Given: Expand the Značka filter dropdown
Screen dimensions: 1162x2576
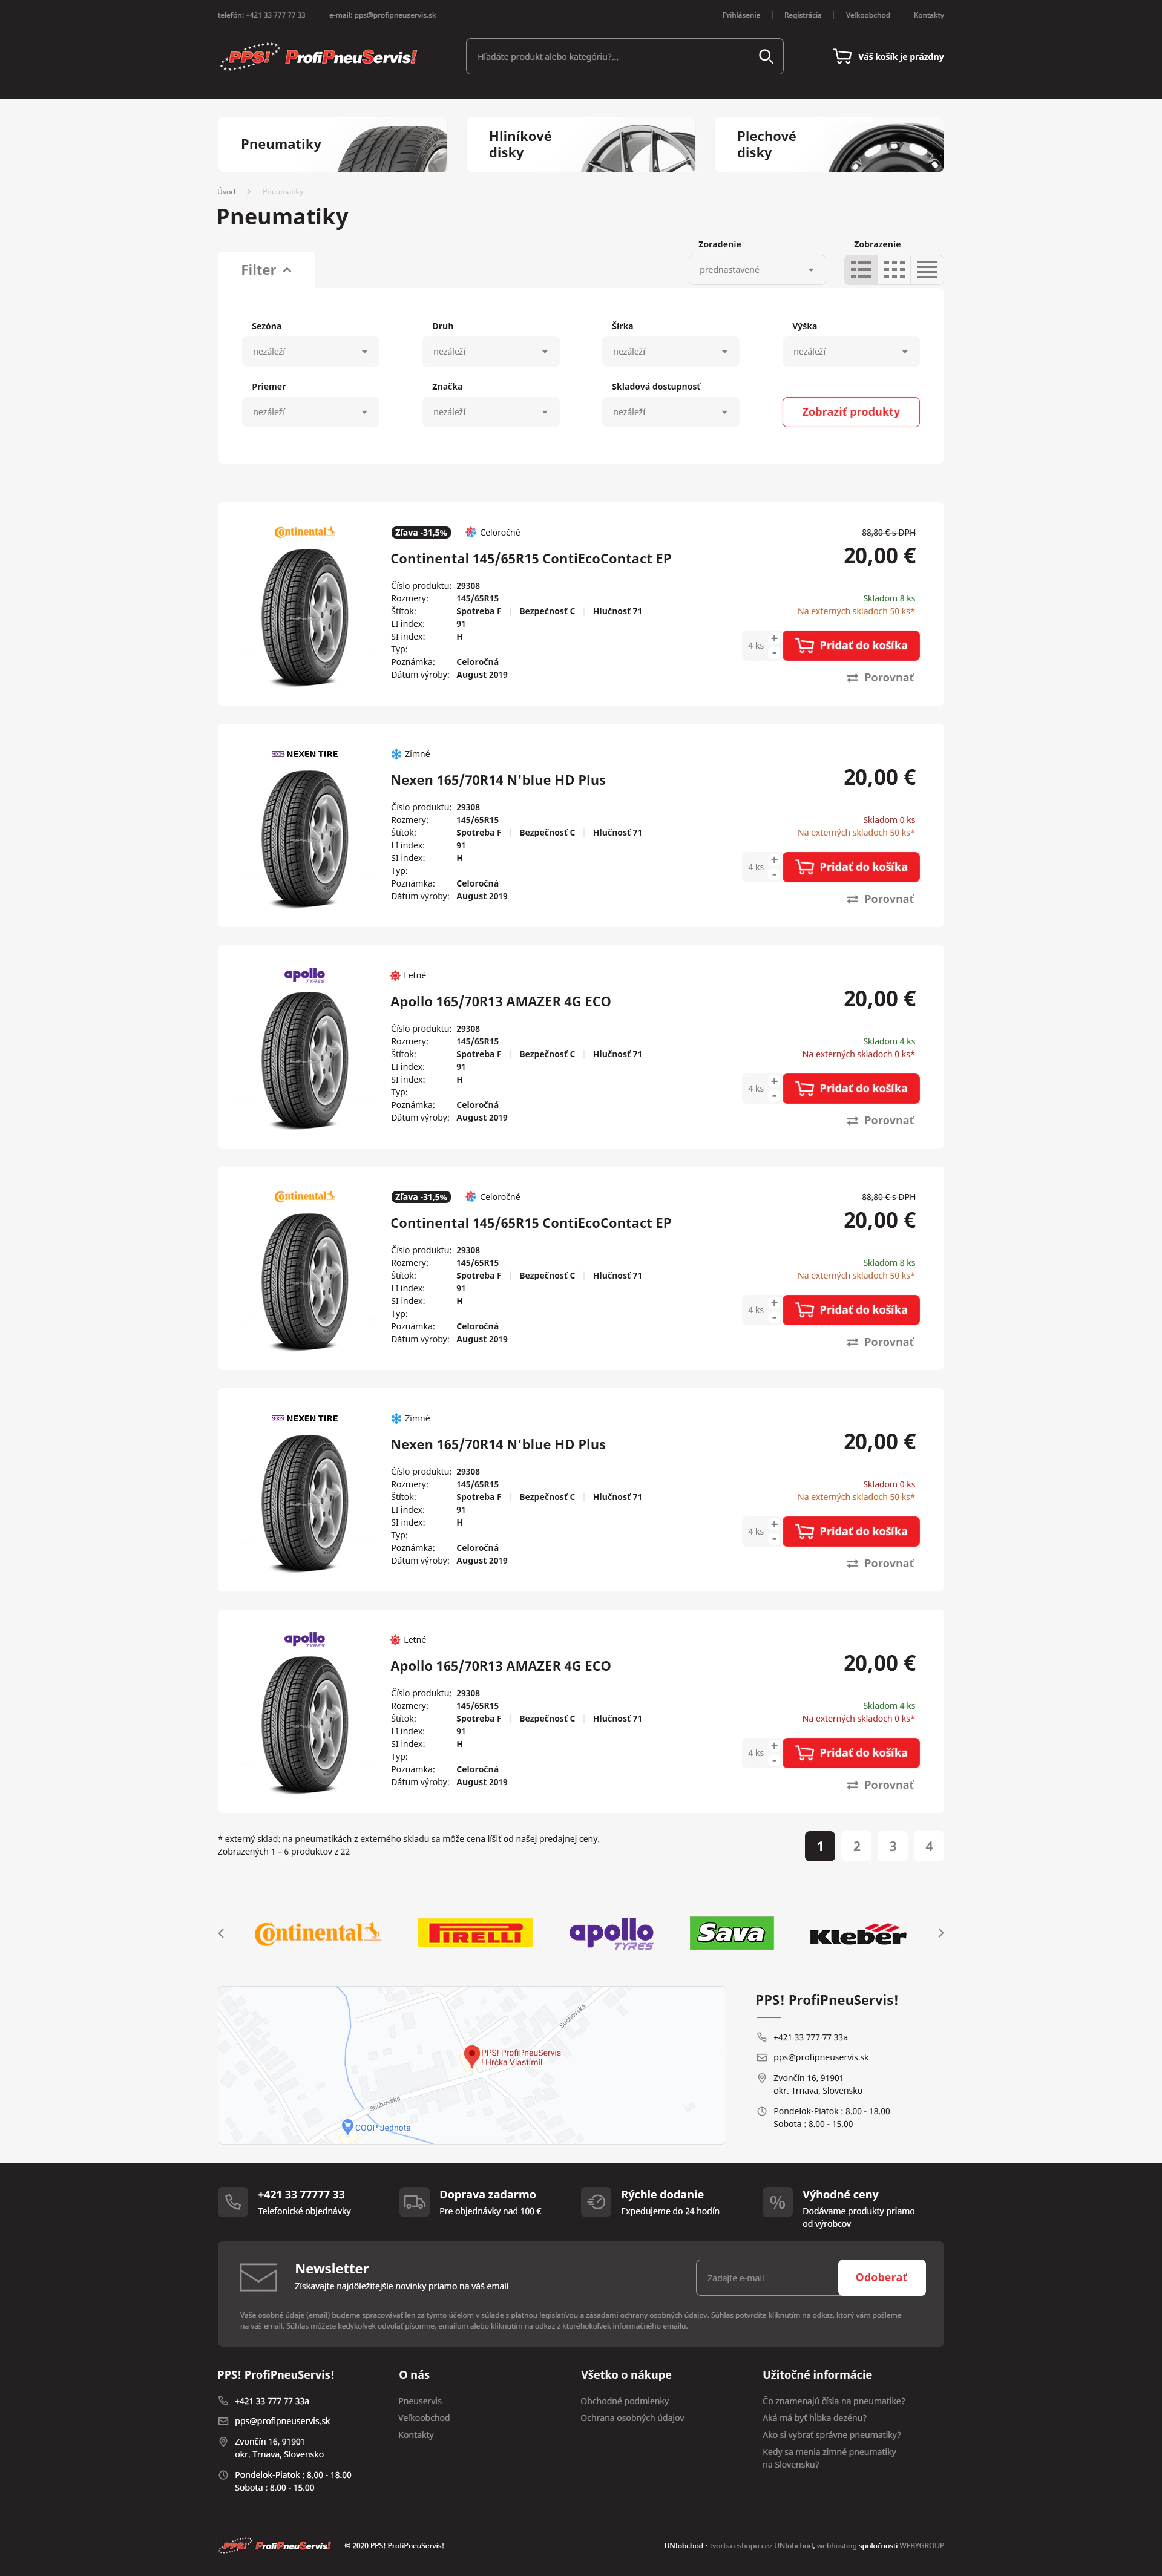Looking at the screenshot, I should pyautogui.click(x=490, y=412).
